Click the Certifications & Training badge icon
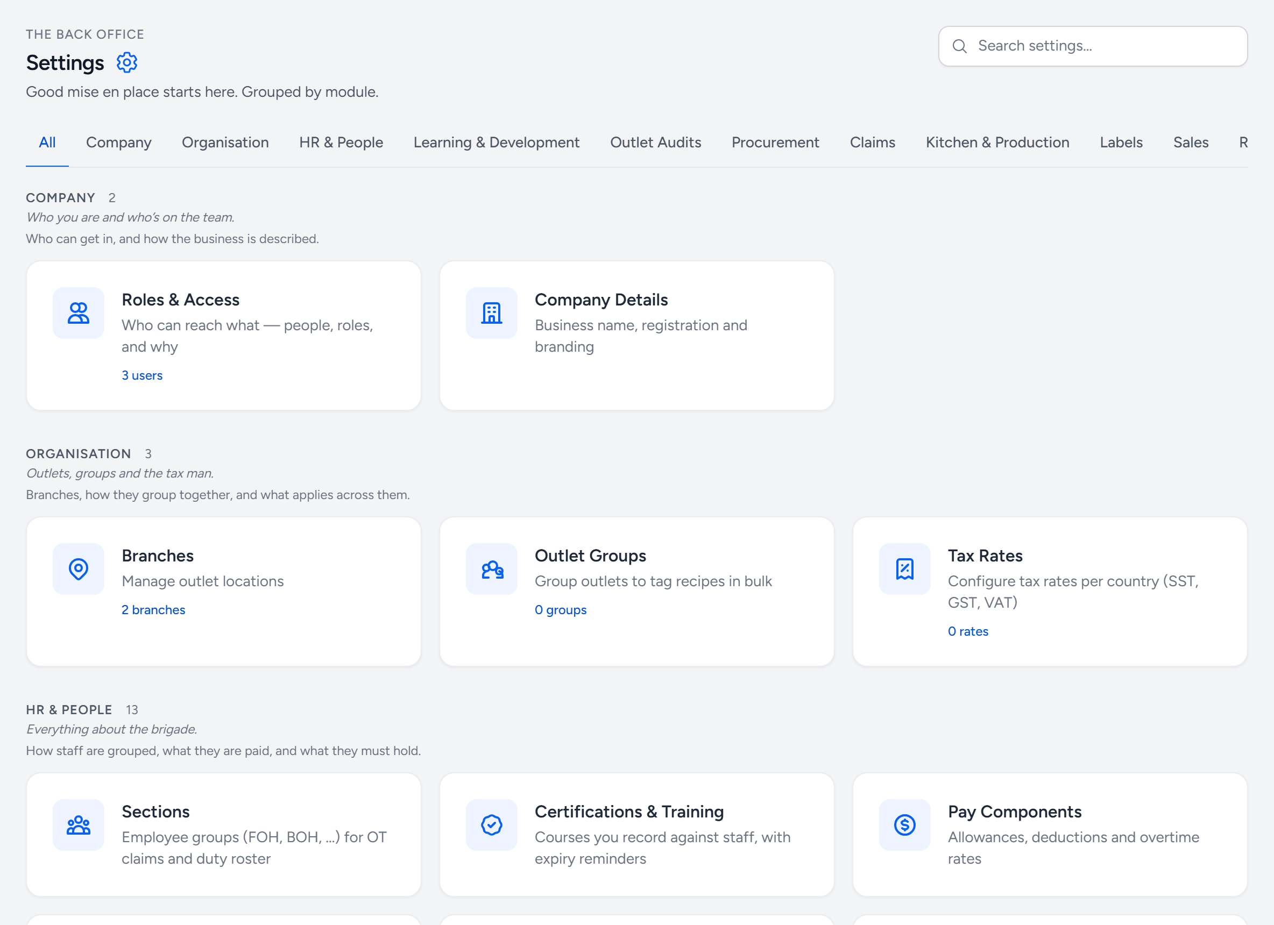Viewport: 1274px width, 925px height. pos(491,825)
